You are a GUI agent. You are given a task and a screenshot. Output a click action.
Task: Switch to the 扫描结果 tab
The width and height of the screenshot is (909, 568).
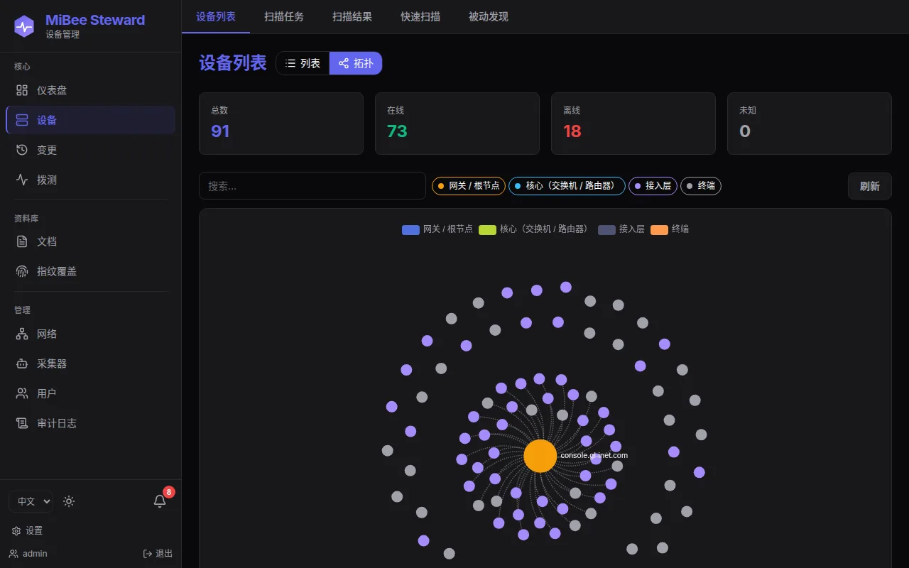pyautogui.click(x=352, y=16)
